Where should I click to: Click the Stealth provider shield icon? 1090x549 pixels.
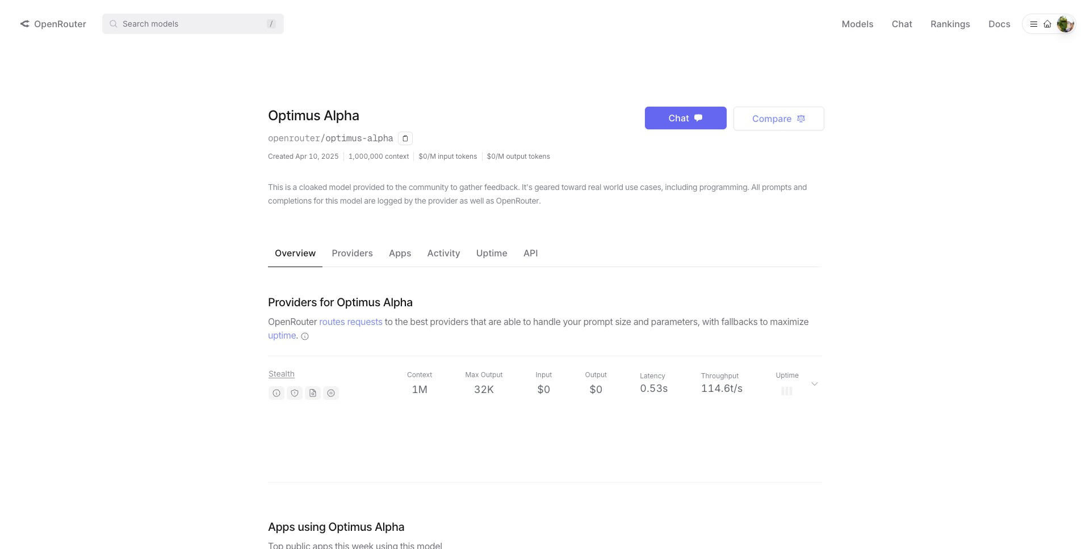coord(295,393)
